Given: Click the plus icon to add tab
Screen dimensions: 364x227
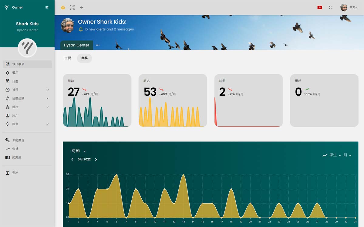Looking at the screenshot, I should click(x=82, y=8).
